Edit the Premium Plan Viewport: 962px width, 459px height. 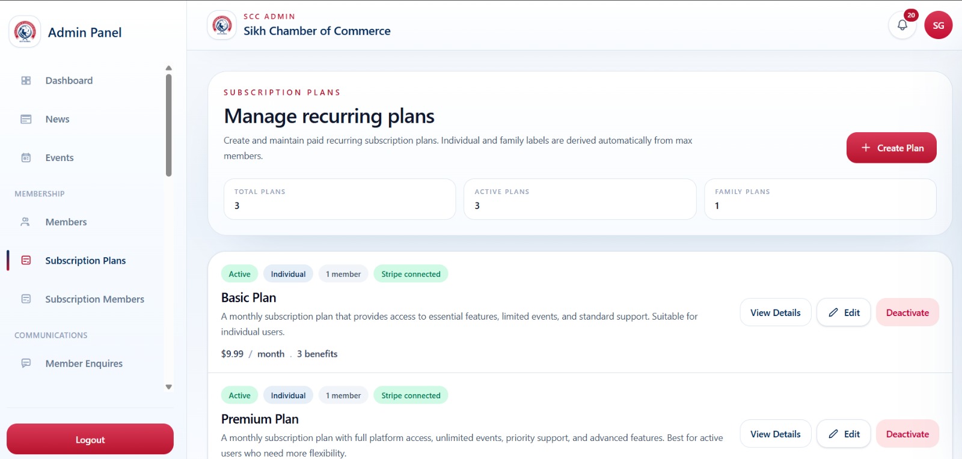pos(844,434)
